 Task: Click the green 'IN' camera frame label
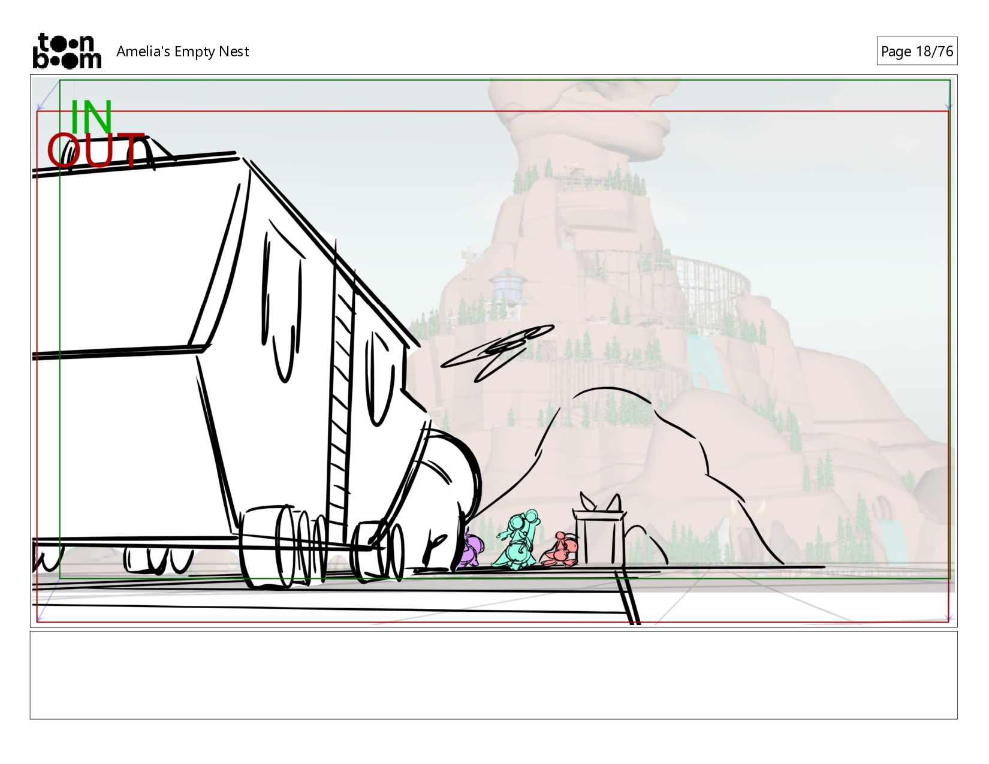tap(91, 116)
